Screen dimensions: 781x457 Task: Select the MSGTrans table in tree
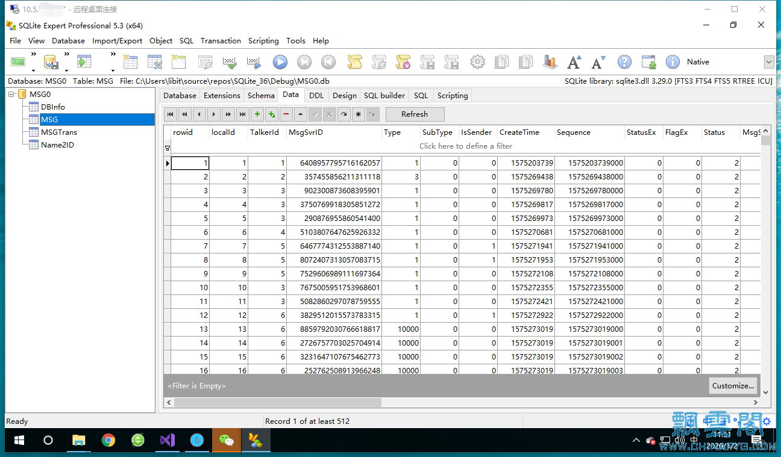[x=59, y=132]
